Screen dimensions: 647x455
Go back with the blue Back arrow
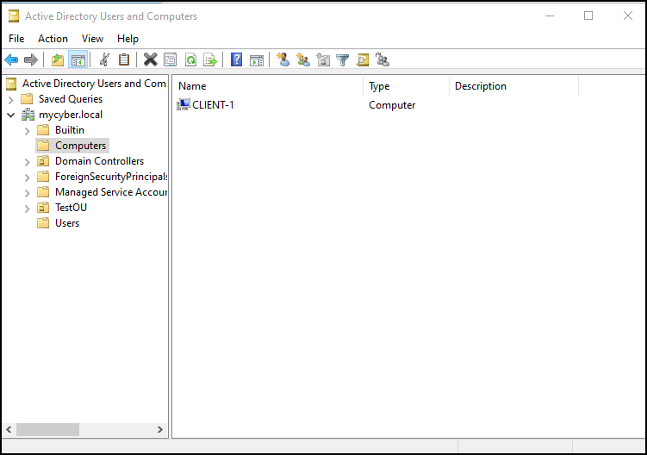click(x=11, y=60)
